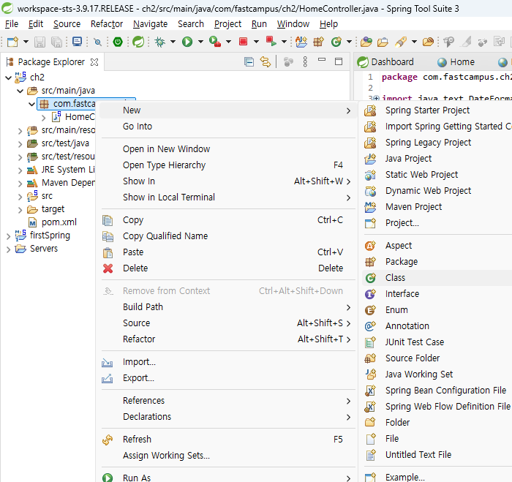Click the New Java Package toolbar icon

[x=318, y=42]
